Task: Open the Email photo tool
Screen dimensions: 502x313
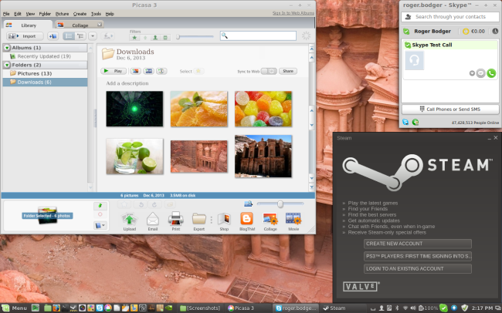Action: pos(153,219)
